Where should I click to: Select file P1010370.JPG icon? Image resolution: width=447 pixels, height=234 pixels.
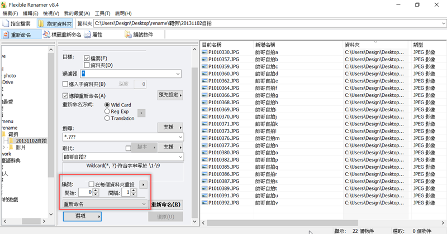[205, 116]
